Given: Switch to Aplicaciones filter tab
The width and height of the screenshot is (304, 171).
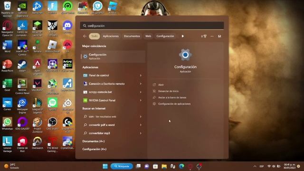Looking at the screenshot, I should [111, 36].
